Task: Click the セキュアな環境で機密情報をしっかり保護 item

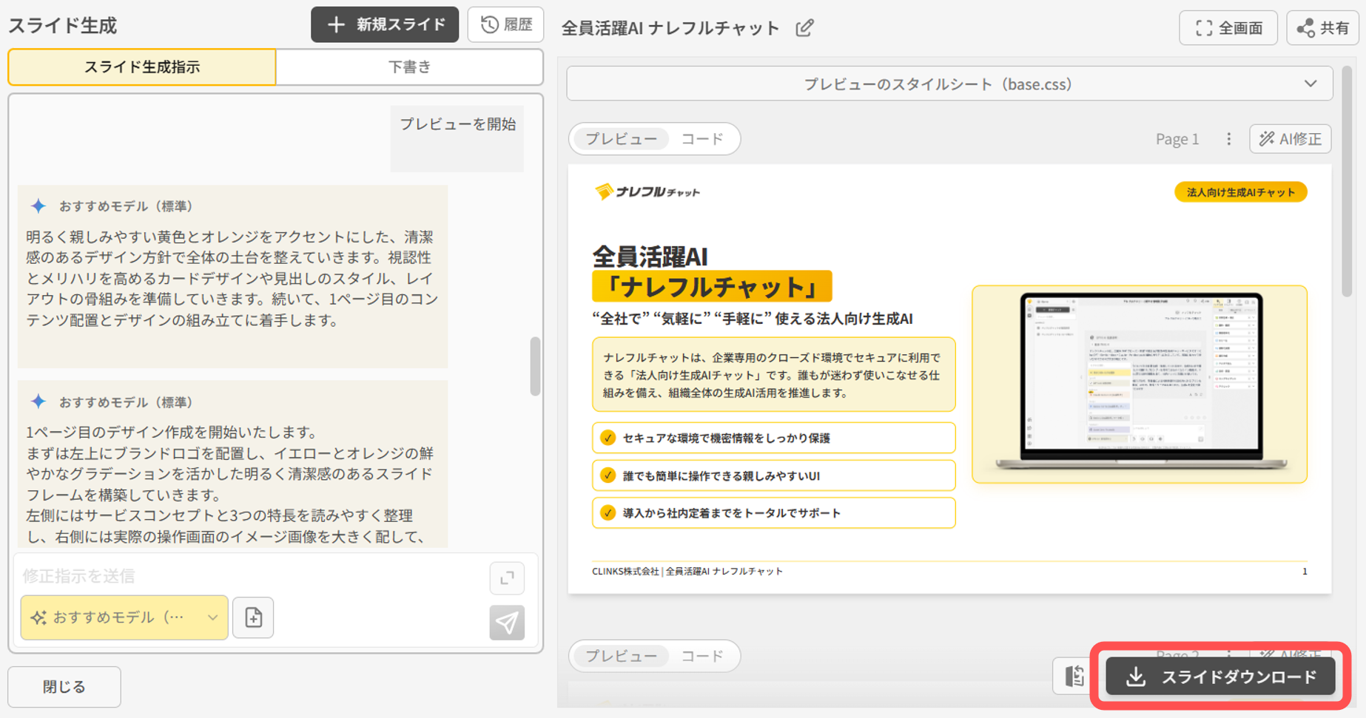Action: coord(773,438)
